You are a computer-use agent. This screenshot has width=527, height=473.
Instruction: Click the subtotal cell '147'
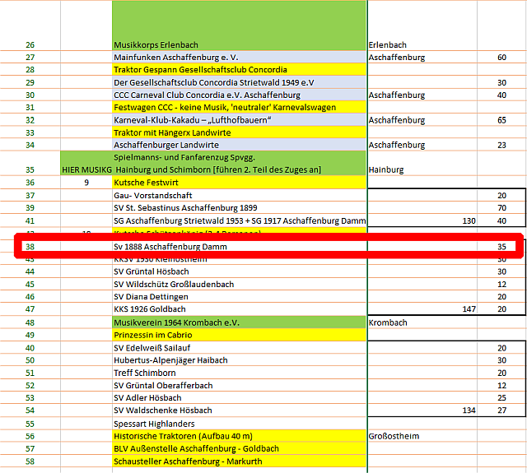click(x=422, y=308)
